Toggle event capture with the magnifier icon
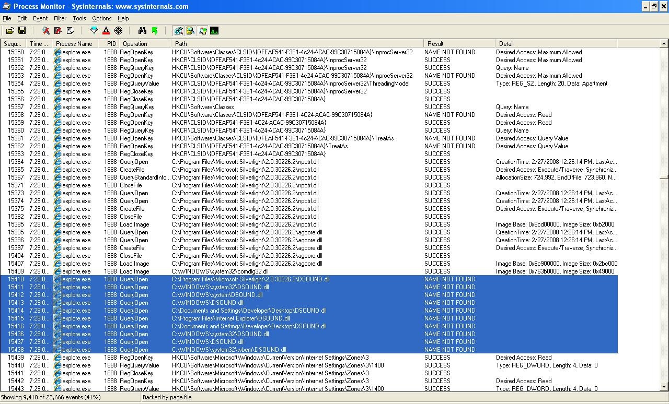Viewport: 669px width, 404px height. 46,31
